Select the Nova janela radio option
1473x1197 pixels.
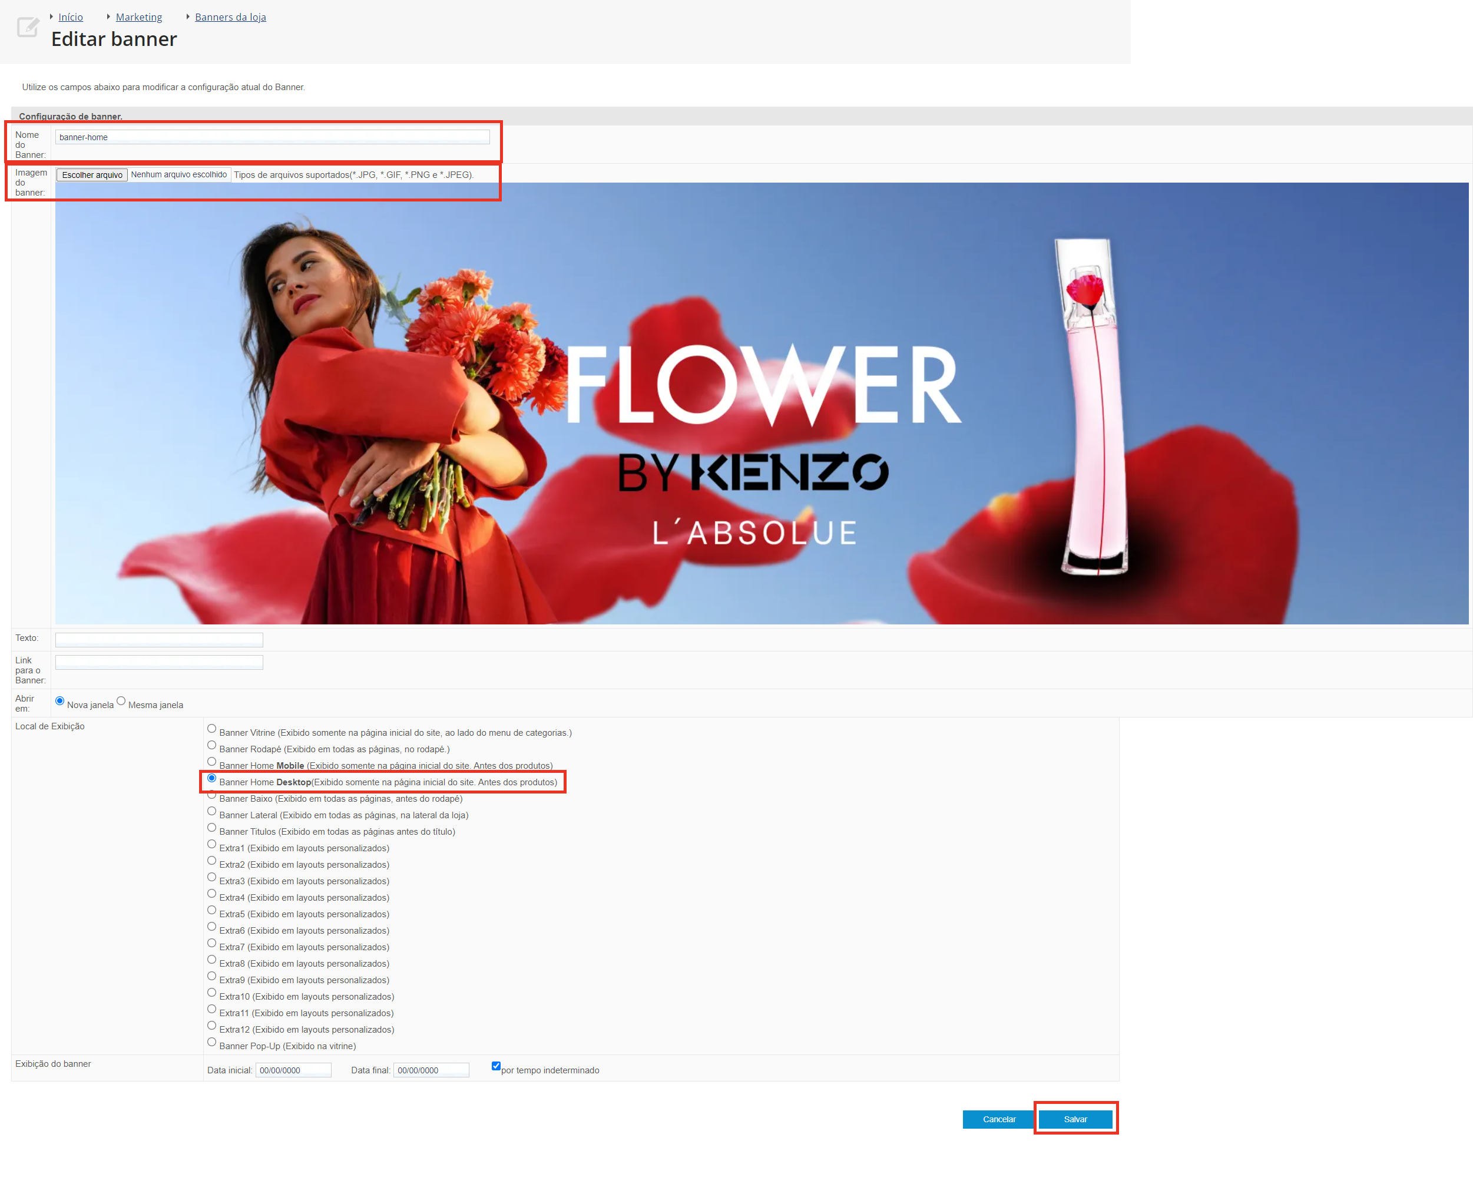pos(60,701)
